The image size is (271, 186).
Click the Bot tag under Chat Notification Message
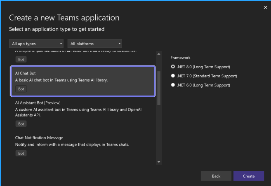(21, 153)
